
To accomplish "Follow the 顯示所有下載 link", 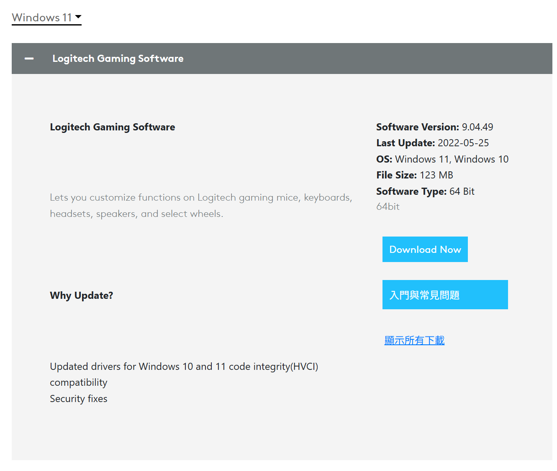I will coord(414,340).
